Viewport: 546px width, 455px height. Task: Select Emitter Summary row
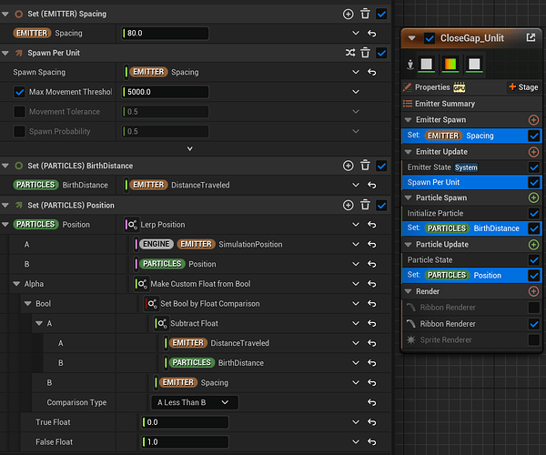[471, 104]
